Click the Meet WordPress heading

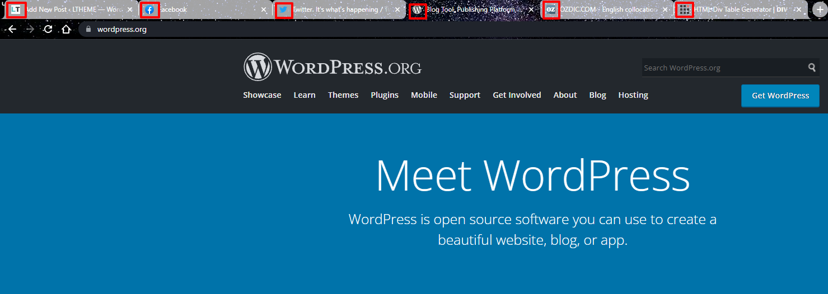tap(532, 176)
